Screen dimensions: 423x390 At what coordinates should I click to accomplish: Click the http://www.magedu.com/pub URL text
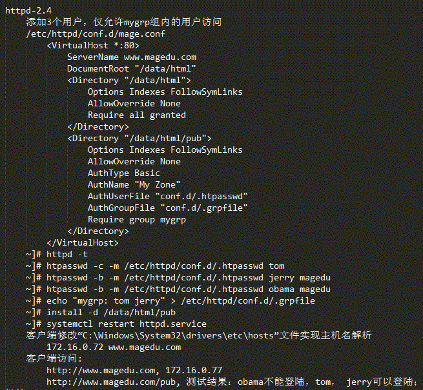[111, 382]
